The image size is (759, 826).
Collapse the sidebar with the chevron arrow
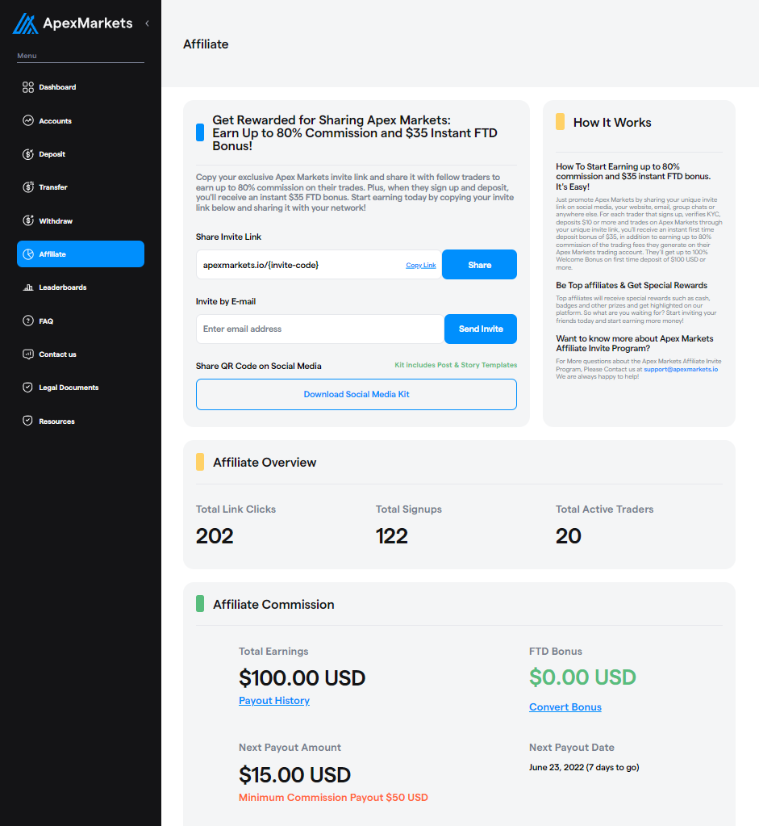(147, 23)
